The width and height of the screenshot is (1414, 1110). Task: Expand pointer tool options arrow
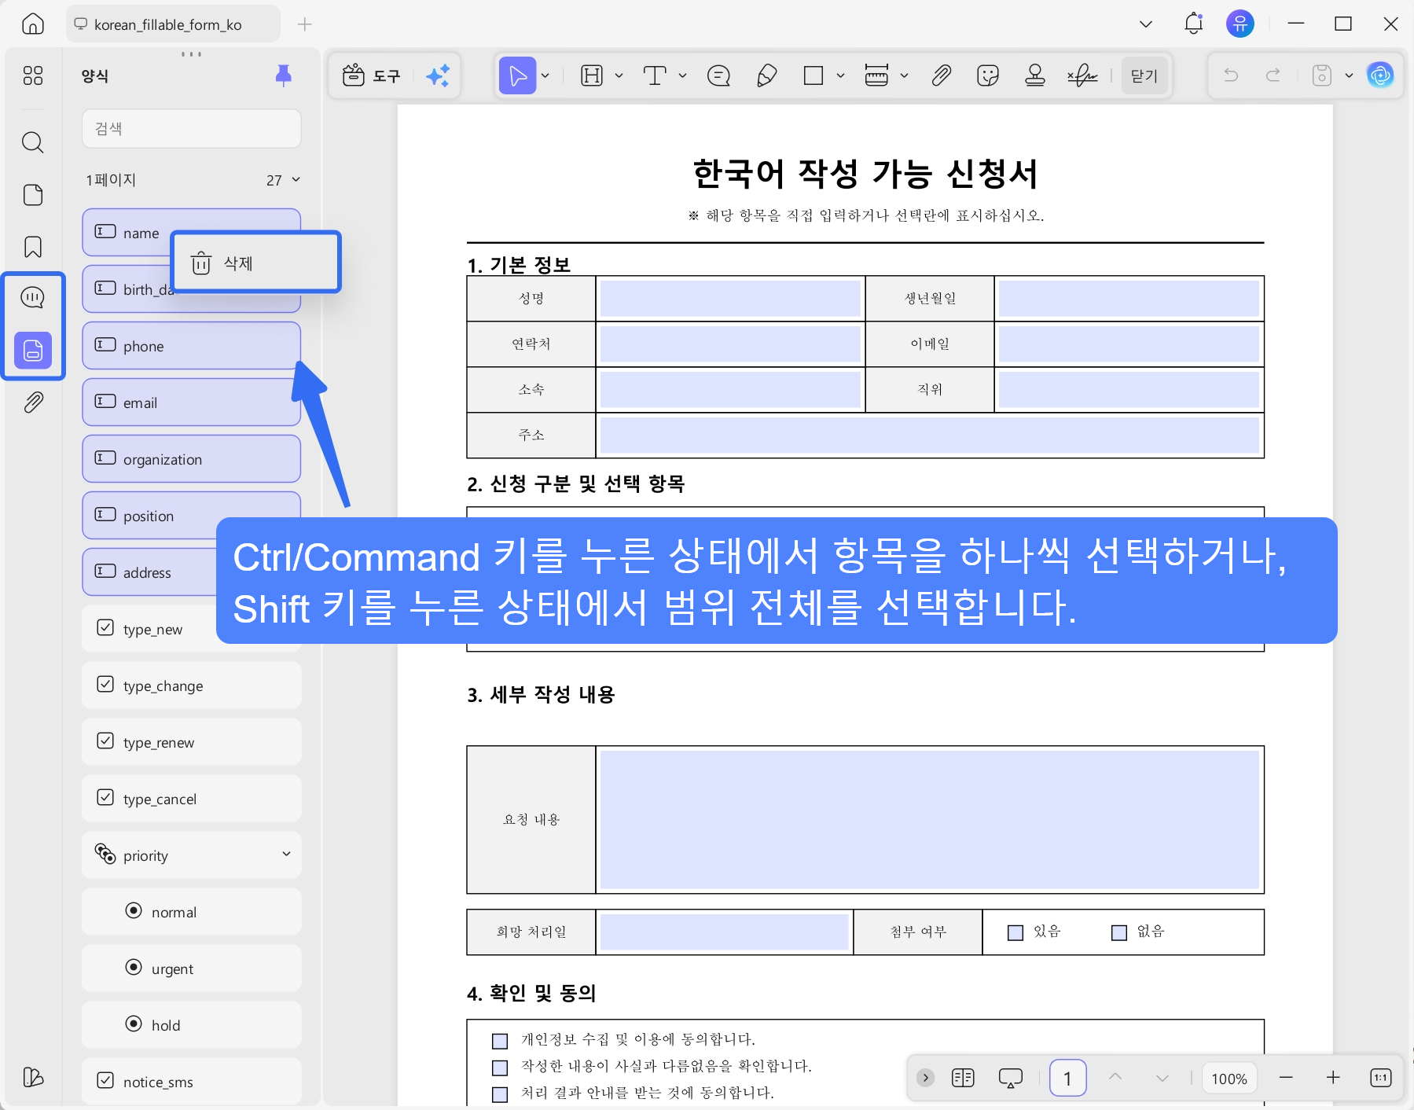[x=545, y=75]
